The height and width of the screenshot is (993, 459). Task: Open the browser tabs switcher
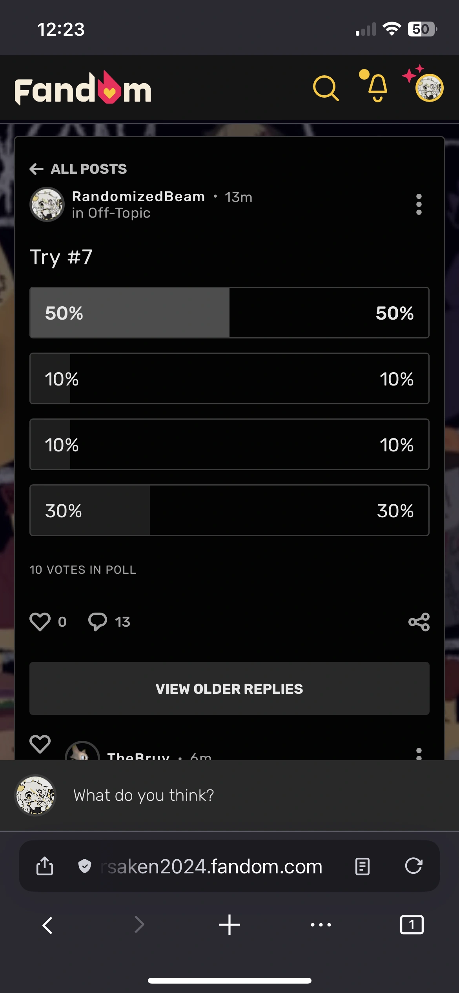(x=412, y=925)
